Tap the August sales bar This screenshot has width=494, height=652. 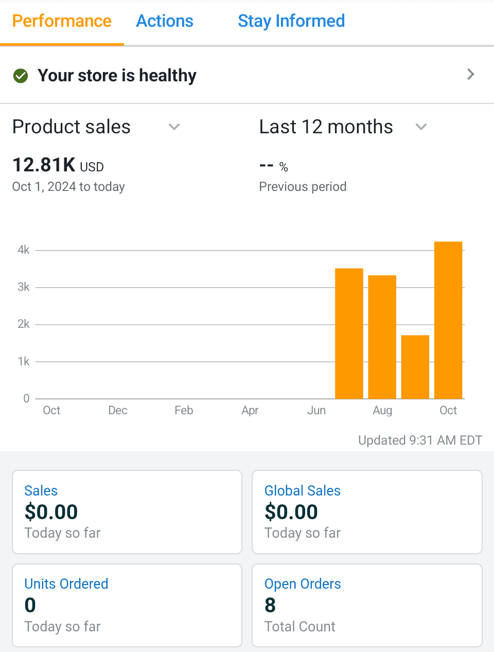[382, 337]
